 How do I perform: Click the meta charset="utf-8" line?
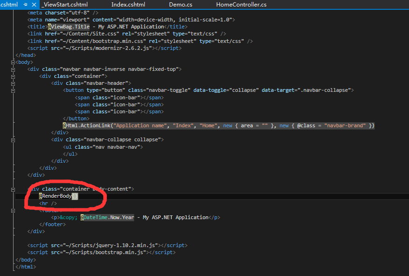63,13
